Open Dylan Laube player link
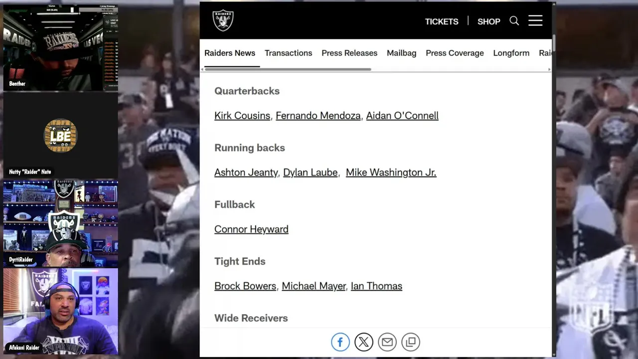Screen dimensions: 638x359 coord(311,173)
